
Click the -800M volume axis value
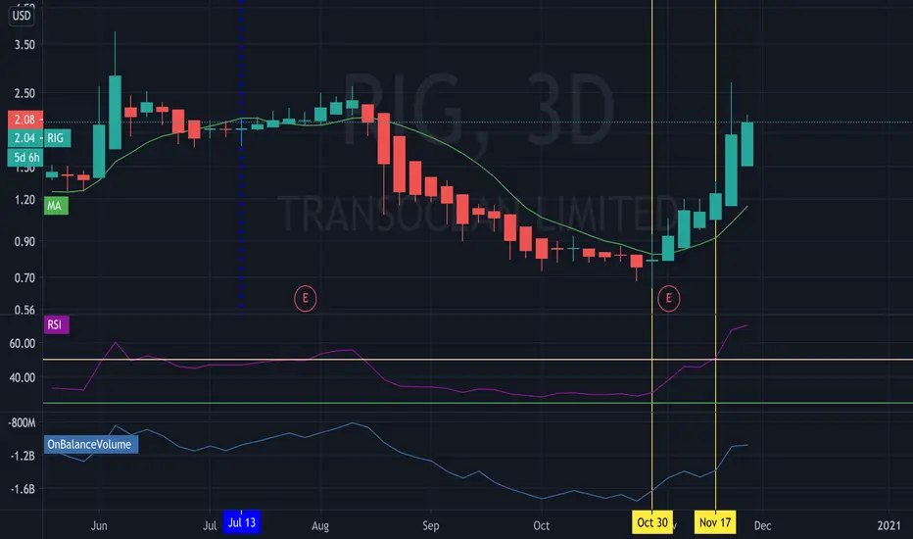pyautogui.click(x=22, y=423)
